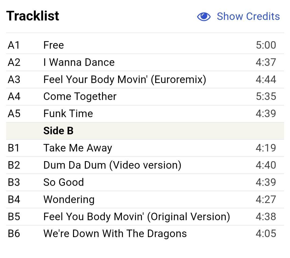Click the 4:05 duration on last track
Image resolution: width=290 pixels, height=258 pixels.
pos(266,234)
